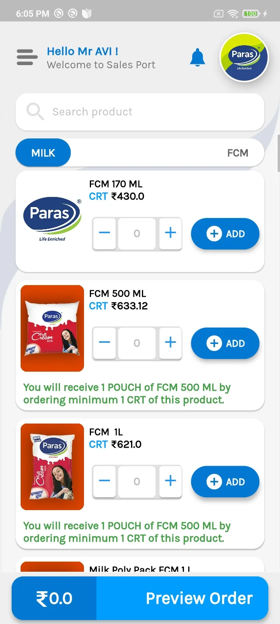Screen dimensions: 280x624
Task: Open the Paras profile logo
Action: point(244,57)
